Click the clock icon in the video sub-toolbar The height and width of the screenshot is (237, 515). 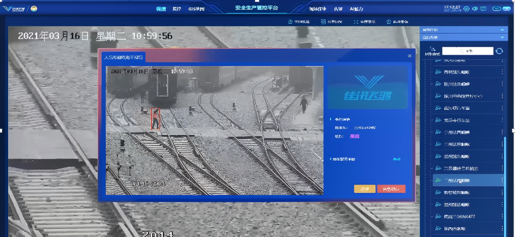[x=290, y=22]
